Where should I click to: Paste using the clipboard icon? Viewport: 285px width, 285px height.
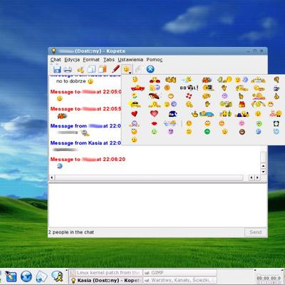click(103, 69)
